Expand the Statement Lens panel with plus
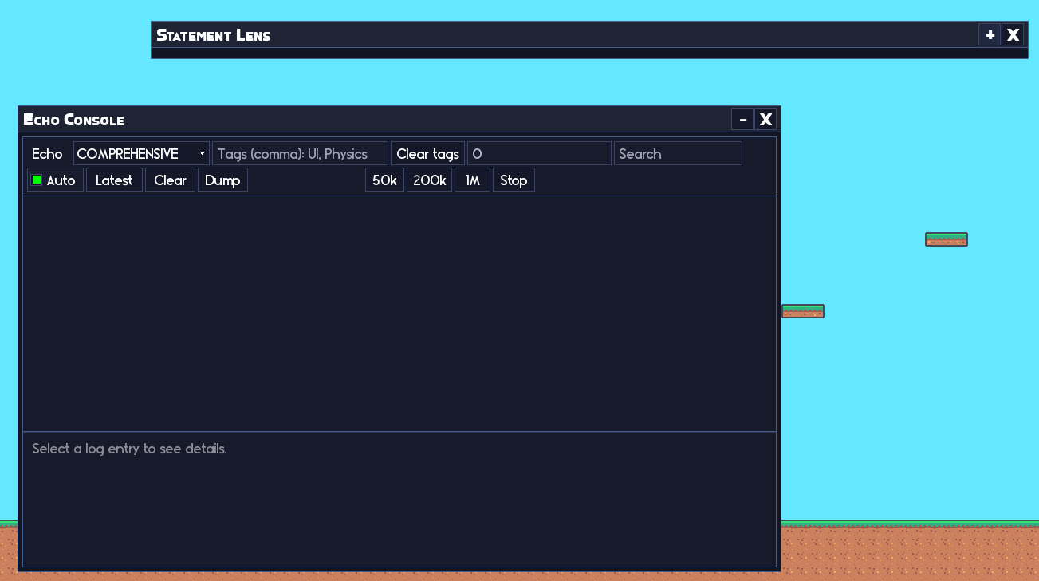The image size is (1039, 581). [x=990, y=34]
